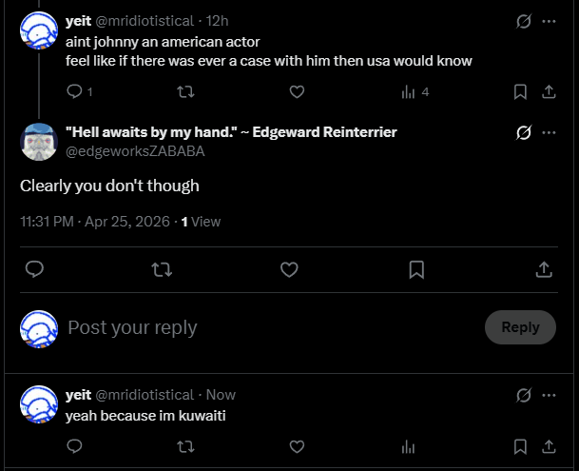579x471 pixels.
Task: Like the "Clearly you don't though" tweet
Action: pos(289,270)
